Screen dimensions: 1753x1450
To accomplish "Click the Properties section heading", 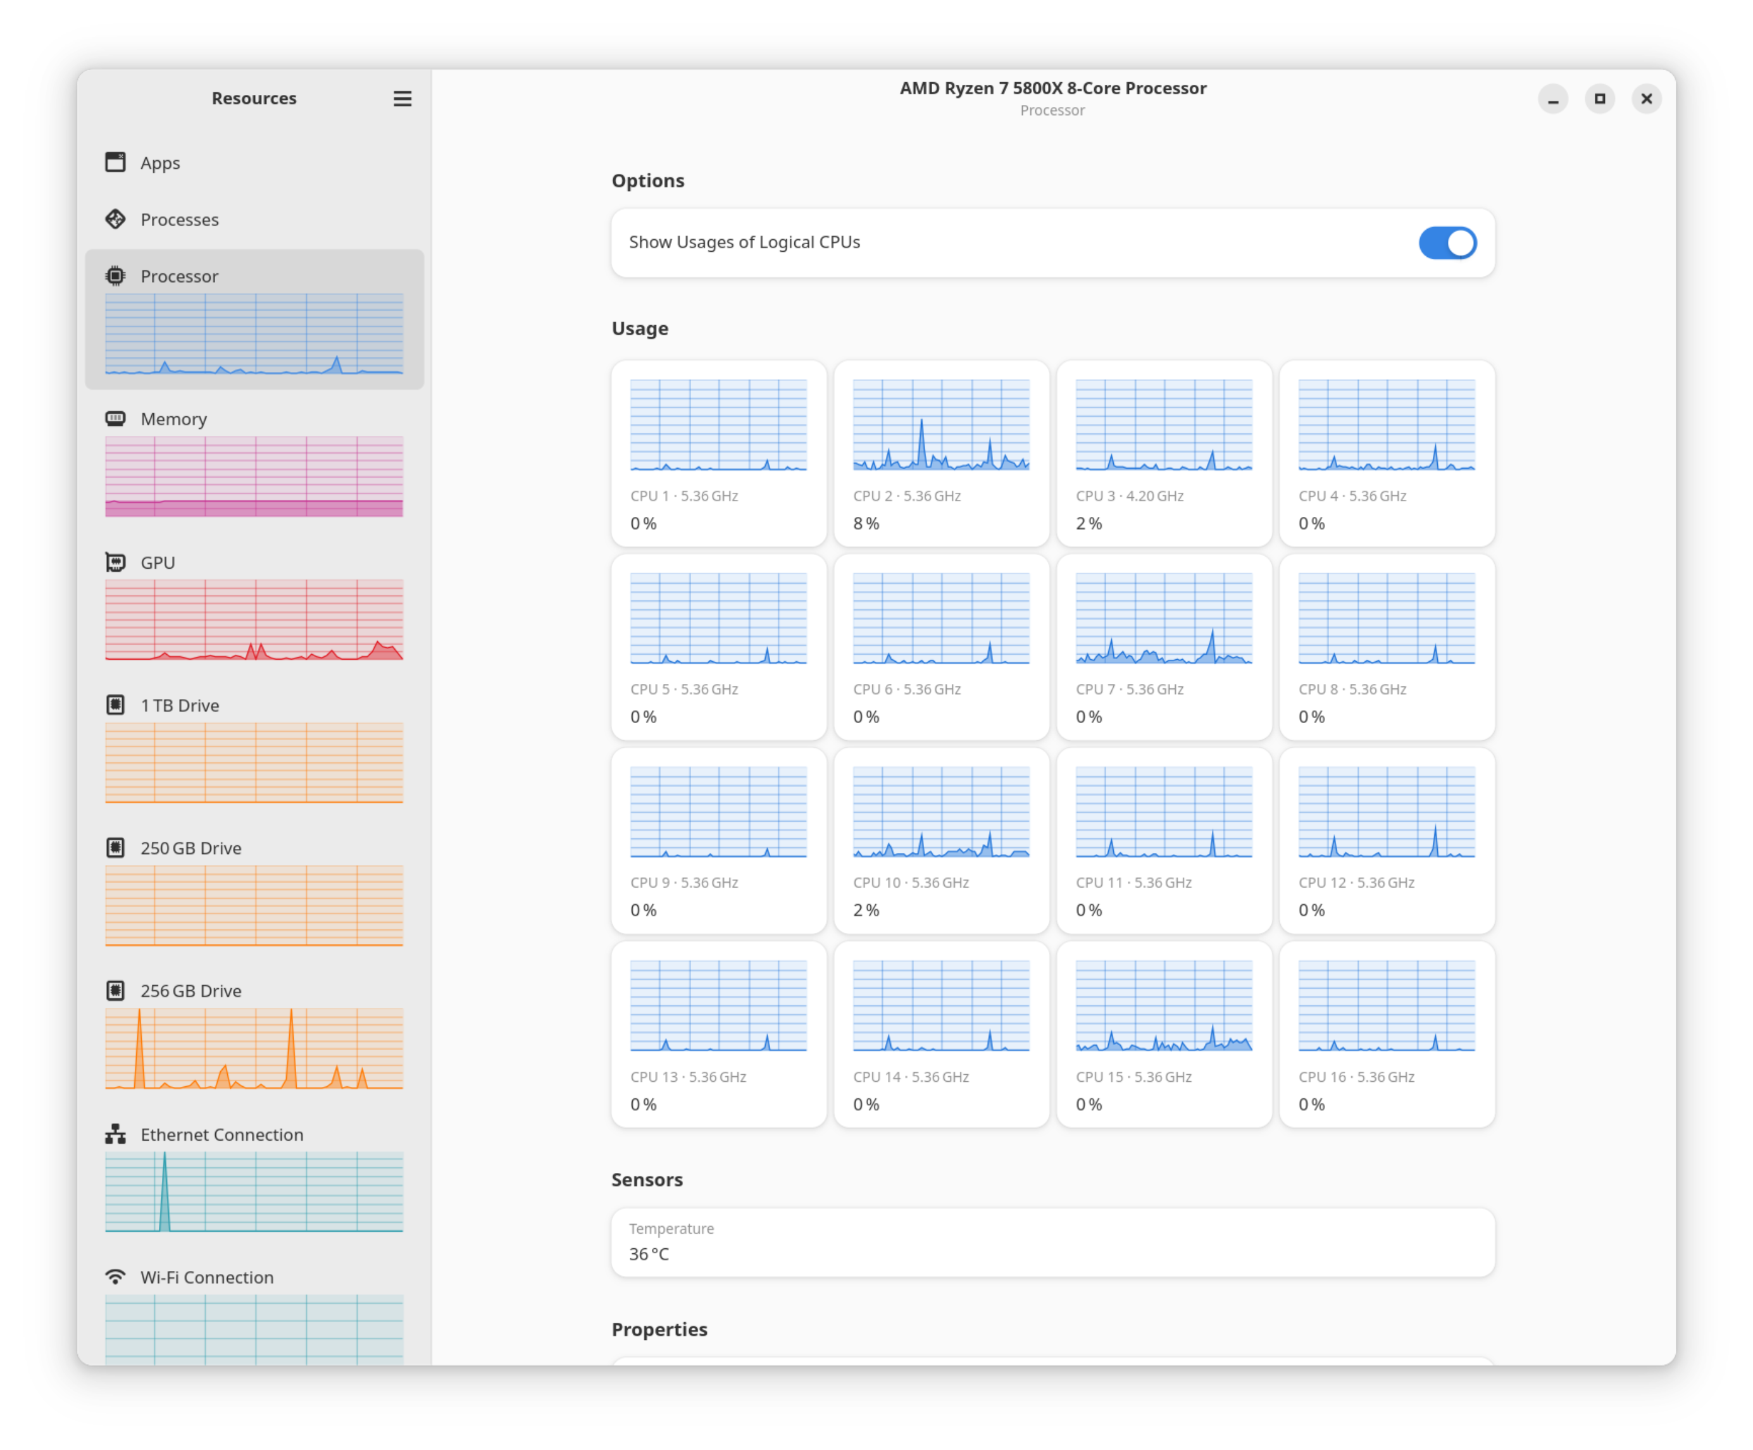I will click(659, 1329).
